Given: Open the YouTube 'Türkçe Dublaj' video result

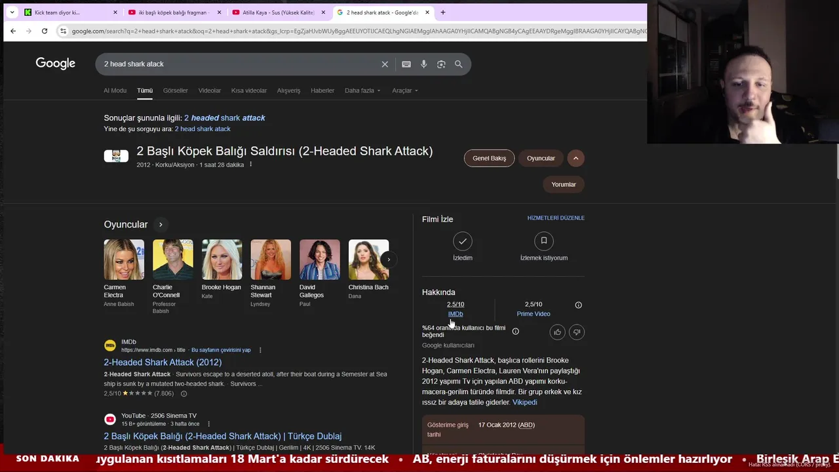Looking at the screenshot, I should click(x=223, y=437).
